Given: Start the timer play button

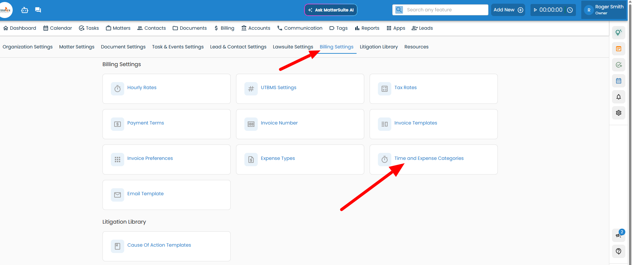Looking at the screenshot, I should (536, 10).
